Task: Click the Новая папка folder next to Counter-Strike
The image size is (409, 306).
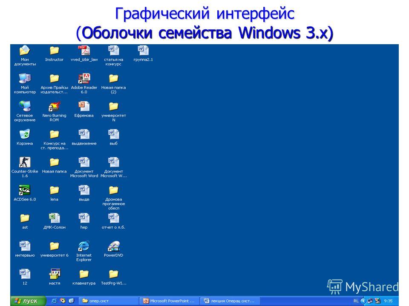Action: click(54, 162)
